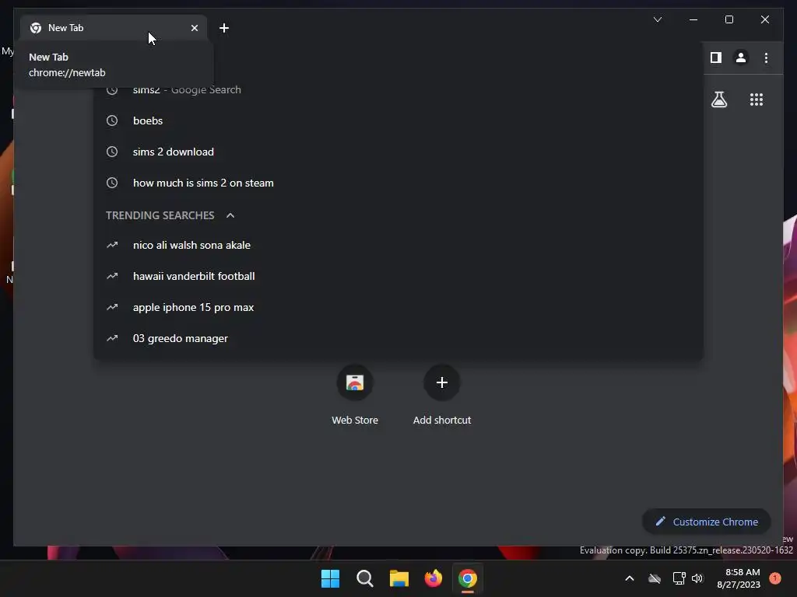Open a new tab with the plus button
797x597 pixels.
pos(223,28)
